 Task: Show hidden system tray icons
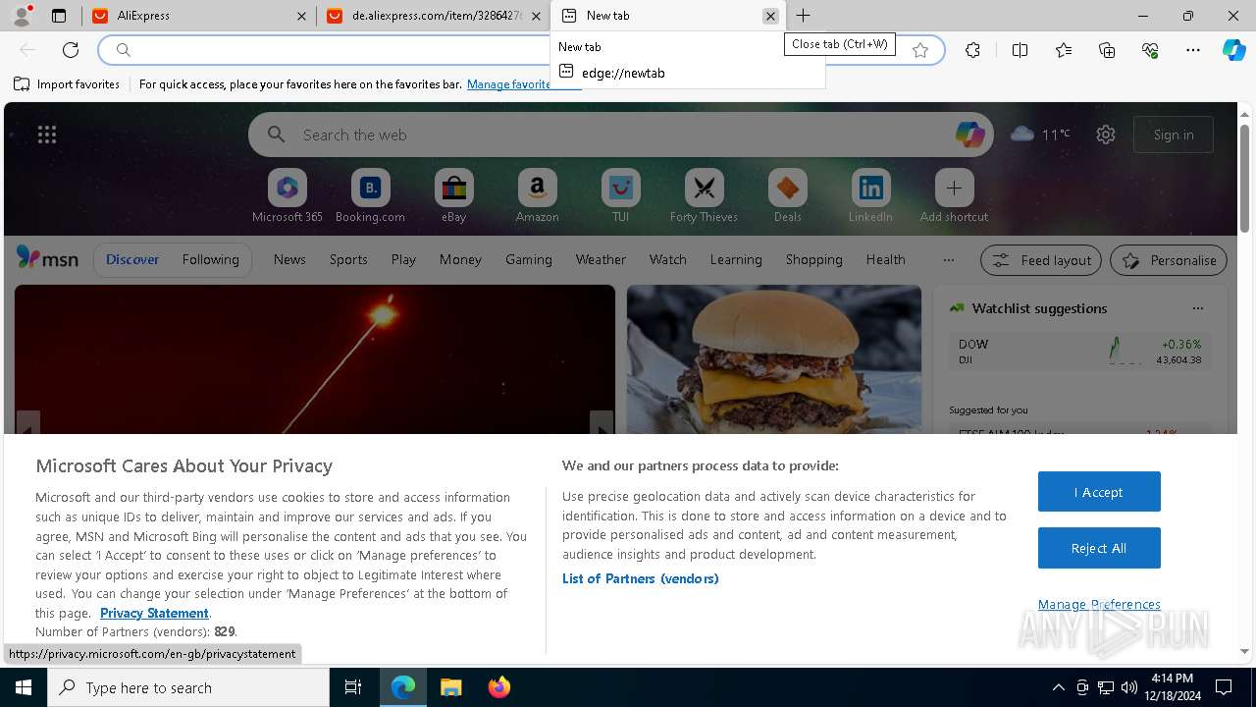pos(1058,687)
